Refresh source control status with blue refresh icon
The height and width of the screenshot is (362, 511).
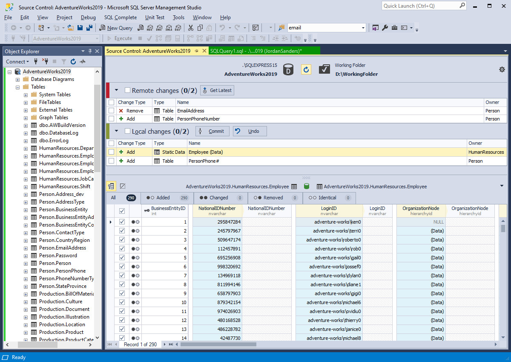tap(306, 69)
